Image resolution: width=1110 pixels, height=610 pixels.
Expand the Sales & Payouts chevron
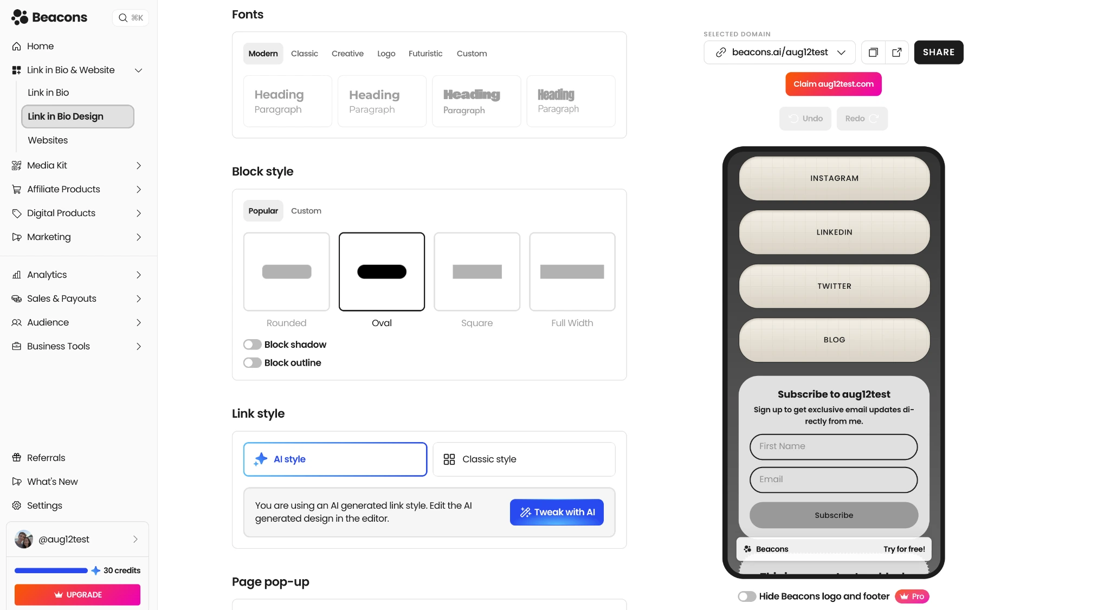point(139,298)
